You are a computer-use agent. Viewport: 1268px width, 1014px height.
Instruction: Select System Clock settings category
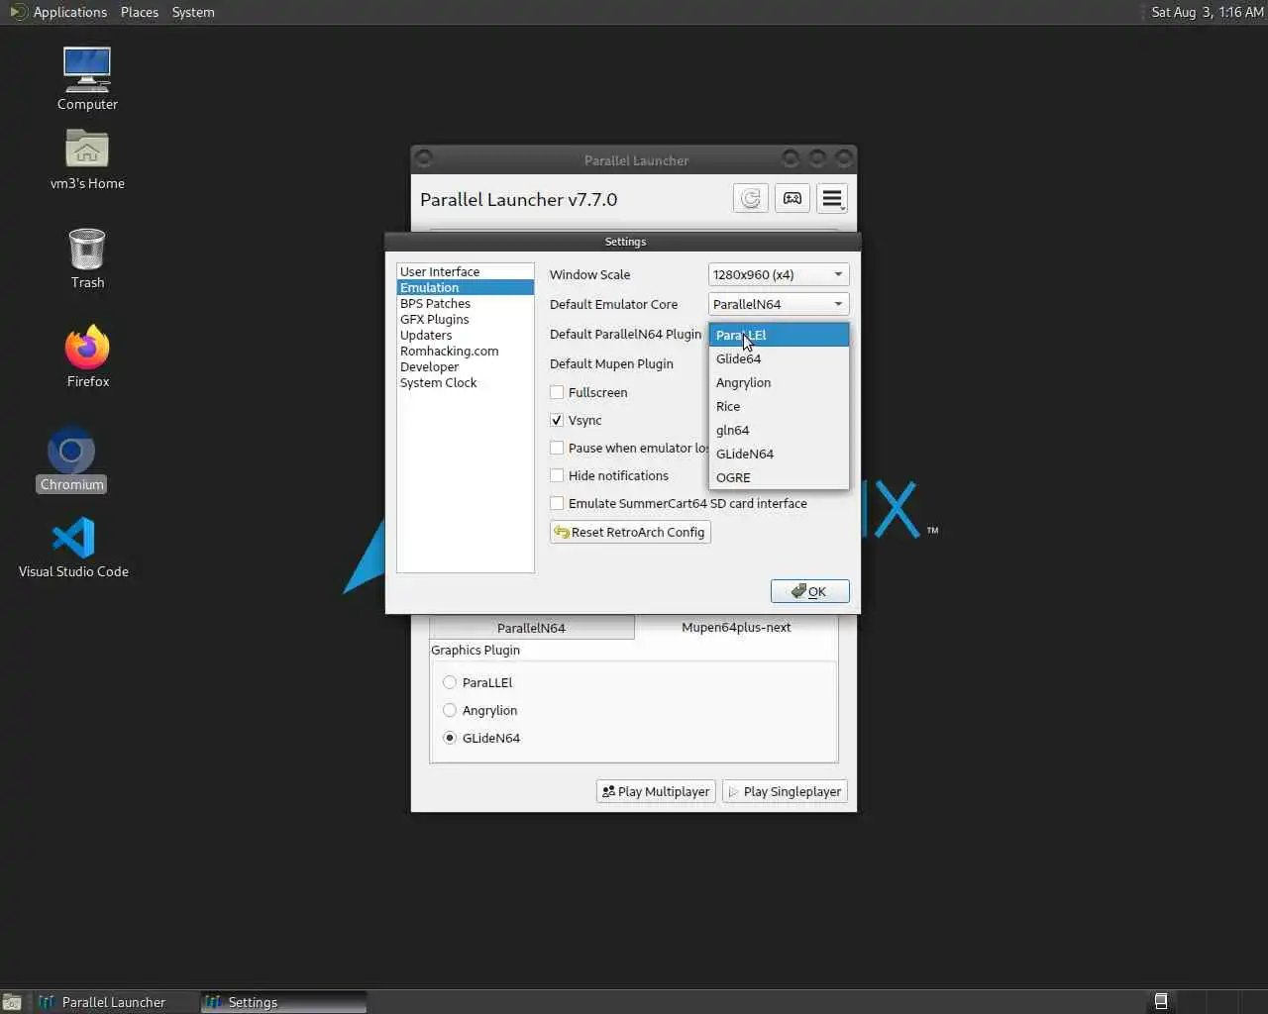465,382
